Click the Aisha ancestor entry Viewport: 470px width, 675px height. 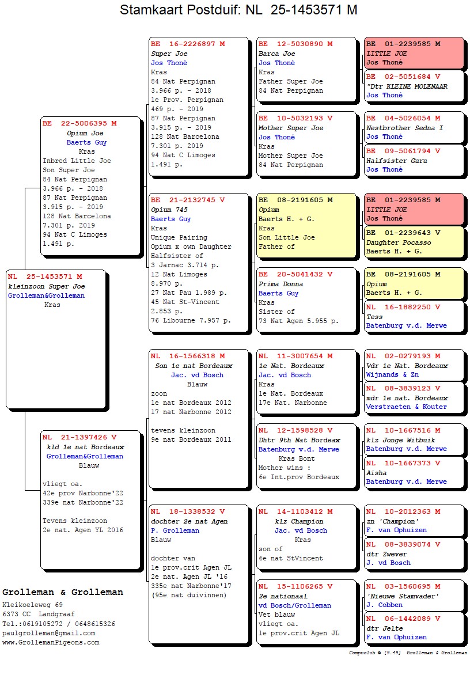point(414,472)
